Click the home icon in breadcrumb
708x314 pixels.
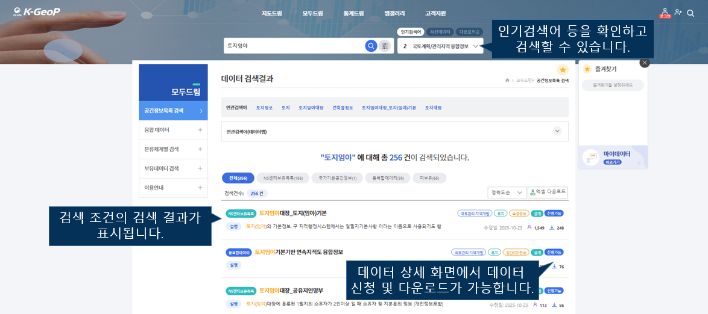(507, 80)
